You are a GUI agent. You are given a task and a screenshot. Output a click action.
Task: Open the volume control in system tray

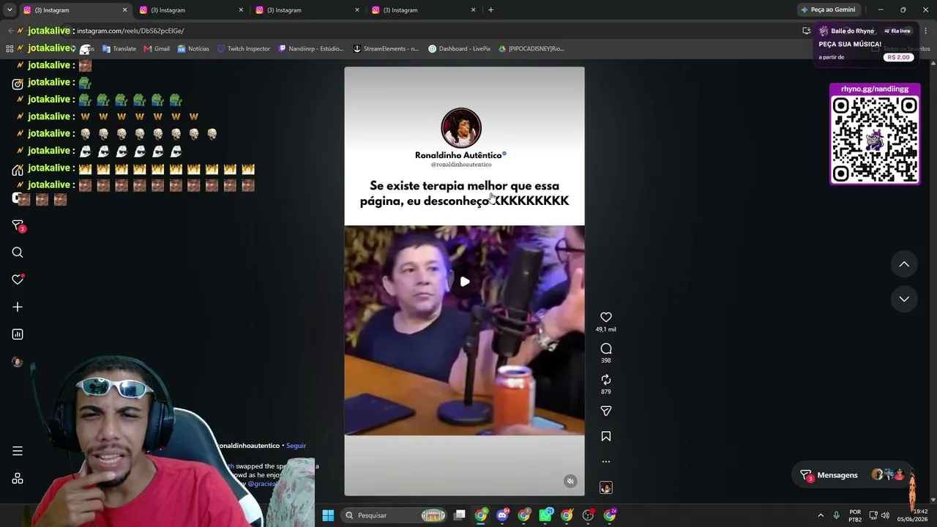(x=885, y=515)
